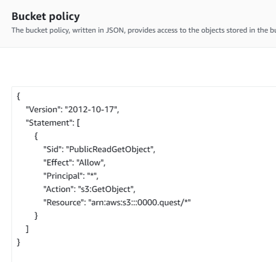Click the "Principal": "*" line

pos(71,176)
